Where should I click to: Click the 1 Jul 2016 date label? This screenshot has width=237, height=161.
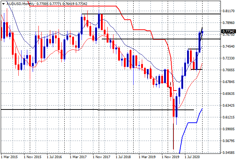(x=55, y=157)
